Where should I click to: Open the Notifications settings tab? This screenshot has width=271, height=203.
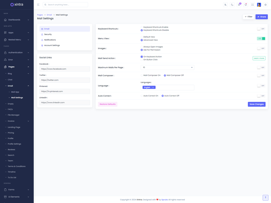[50, 40]
